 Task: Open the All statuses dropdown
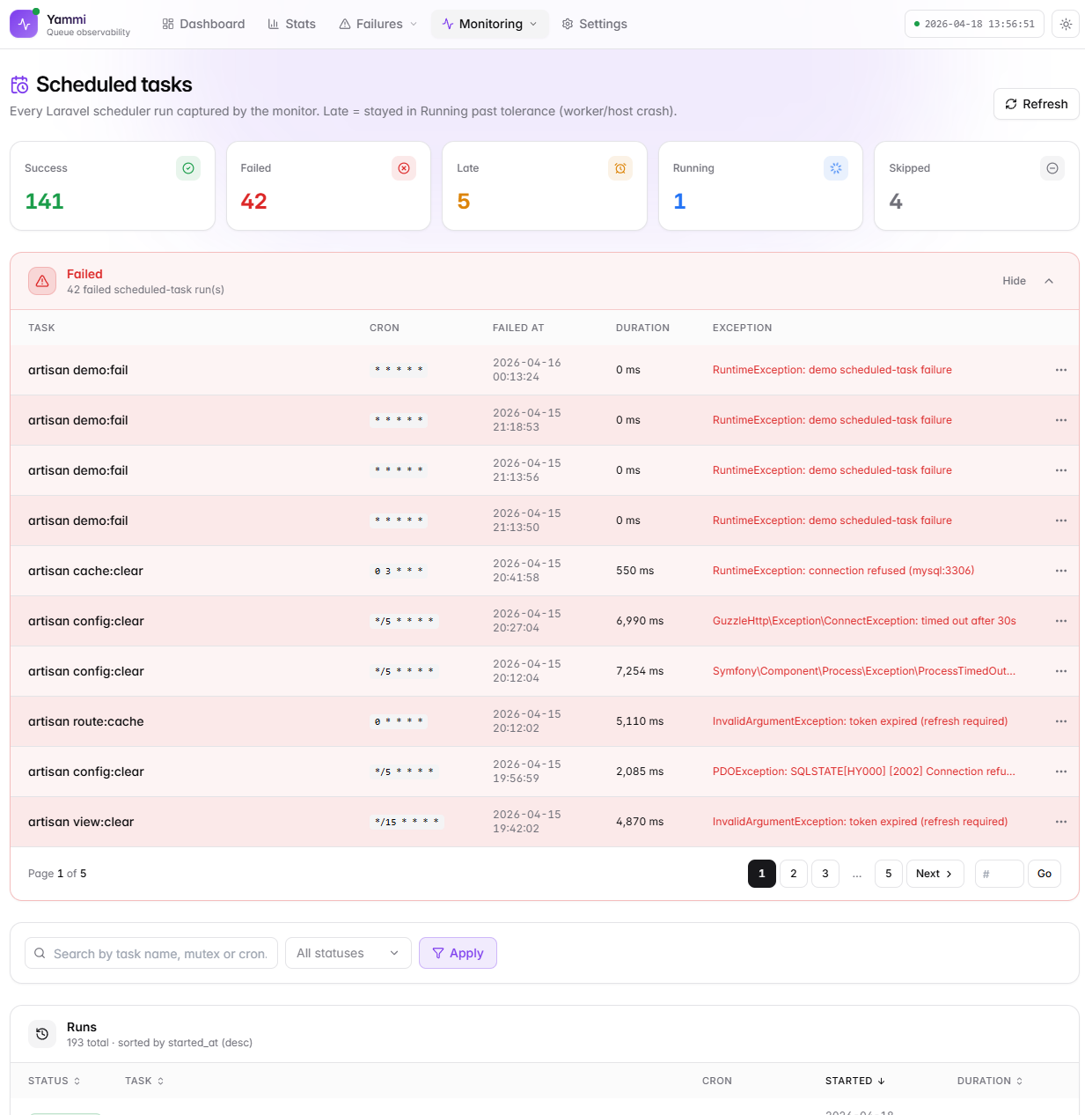point(348,953)
